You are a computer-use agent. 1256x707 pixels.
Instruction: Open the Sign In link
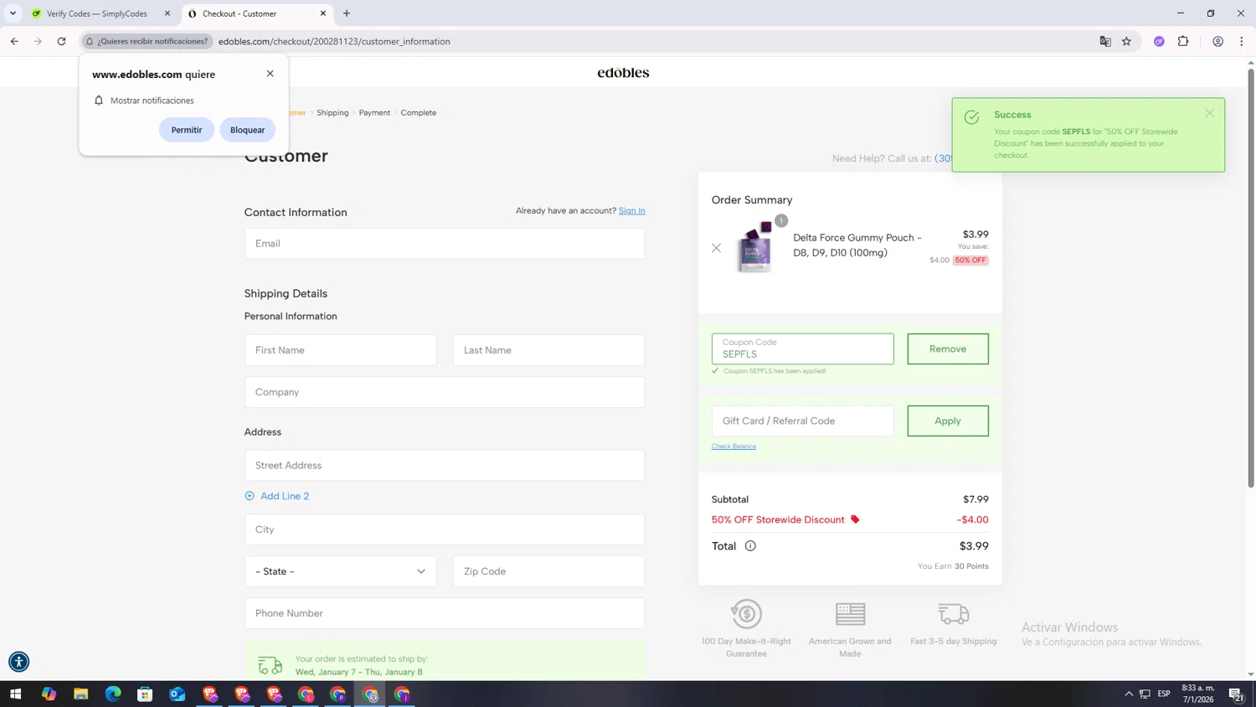tap(631, 210)
